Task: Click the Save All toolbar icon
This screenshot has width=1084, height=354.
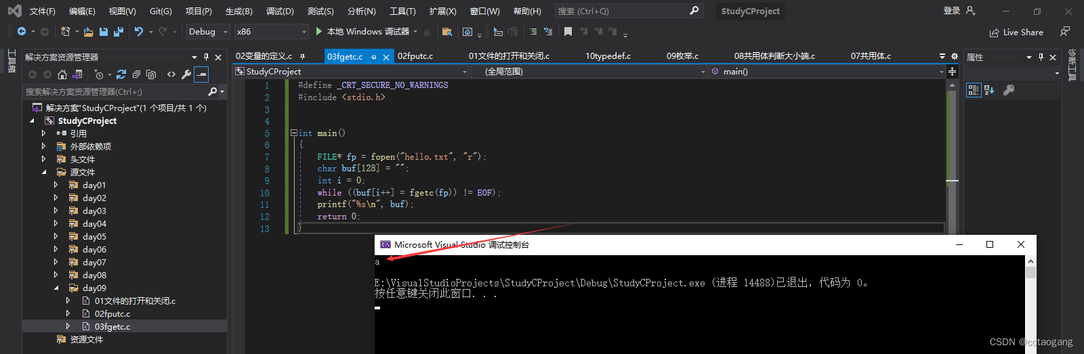Action: coord(119,32)
